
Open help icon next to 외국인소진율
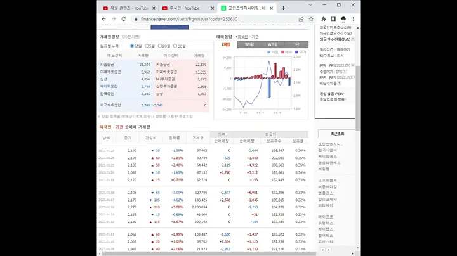353,39
